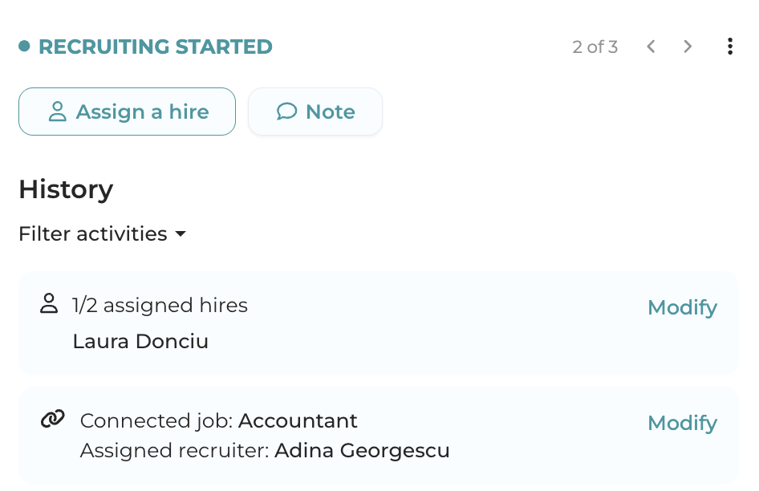Go to the next record with right chevron
The height and width of the screenshot is (491, 759).
coord(688,47)
